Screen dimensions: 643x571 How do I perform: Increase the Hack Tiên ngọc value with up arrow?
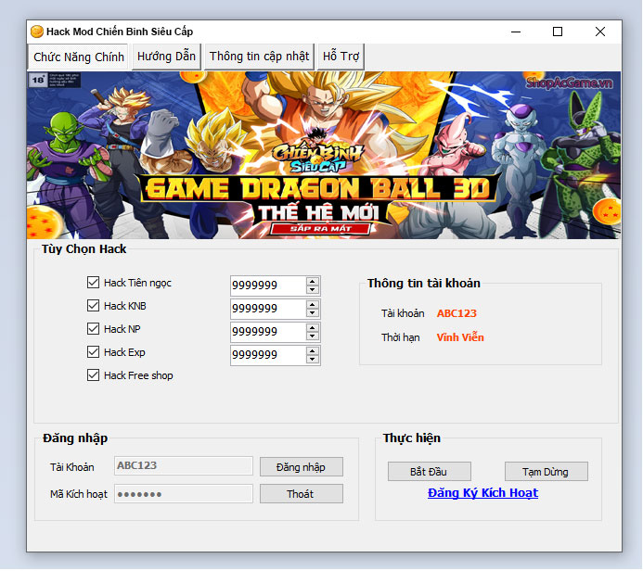pos(312,282)
